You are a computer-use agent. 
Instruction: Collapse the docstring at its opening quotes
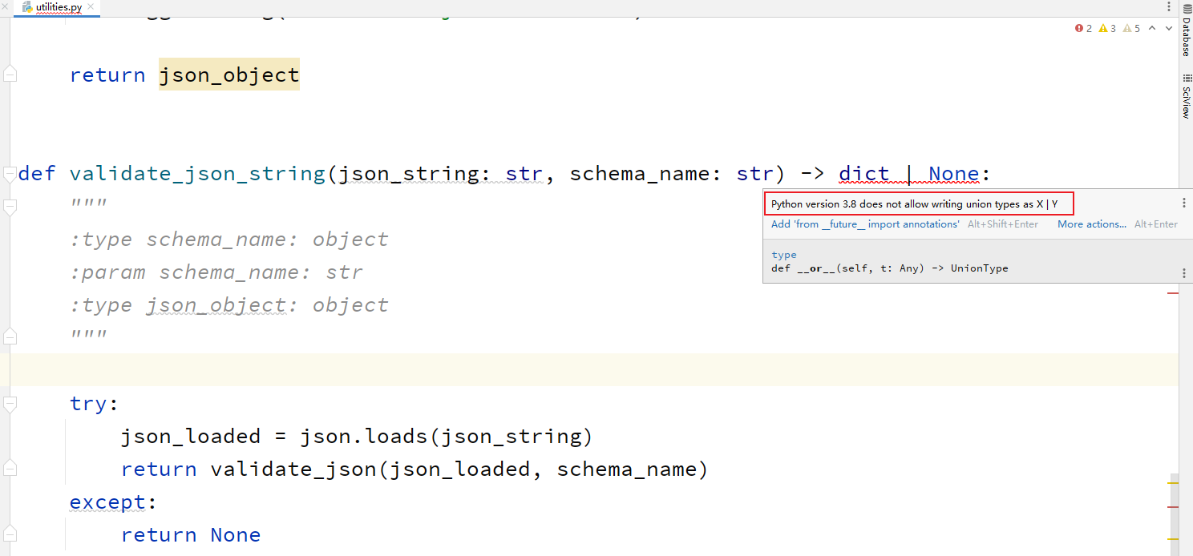pyautogui.click(x=10, y=207)
